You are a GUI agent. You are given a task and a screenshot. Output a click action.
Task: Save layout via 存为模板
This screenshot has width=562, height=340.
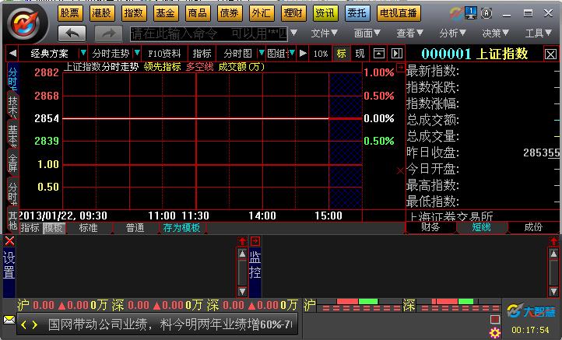pos(181,228)
